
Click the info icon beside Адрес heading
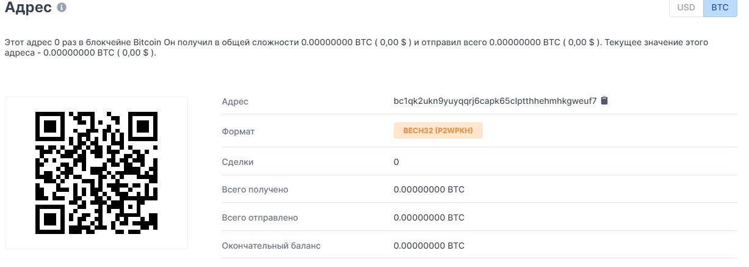click(61, 8)
